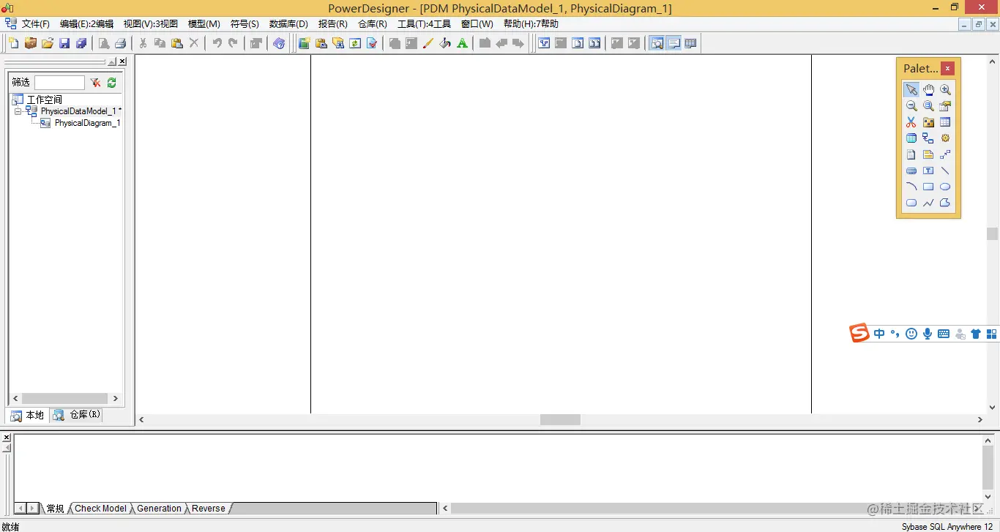The width and height of the screenshot is (1000, 532).
Task: Select the Arc tool in Palette
Action: [911, 187]
